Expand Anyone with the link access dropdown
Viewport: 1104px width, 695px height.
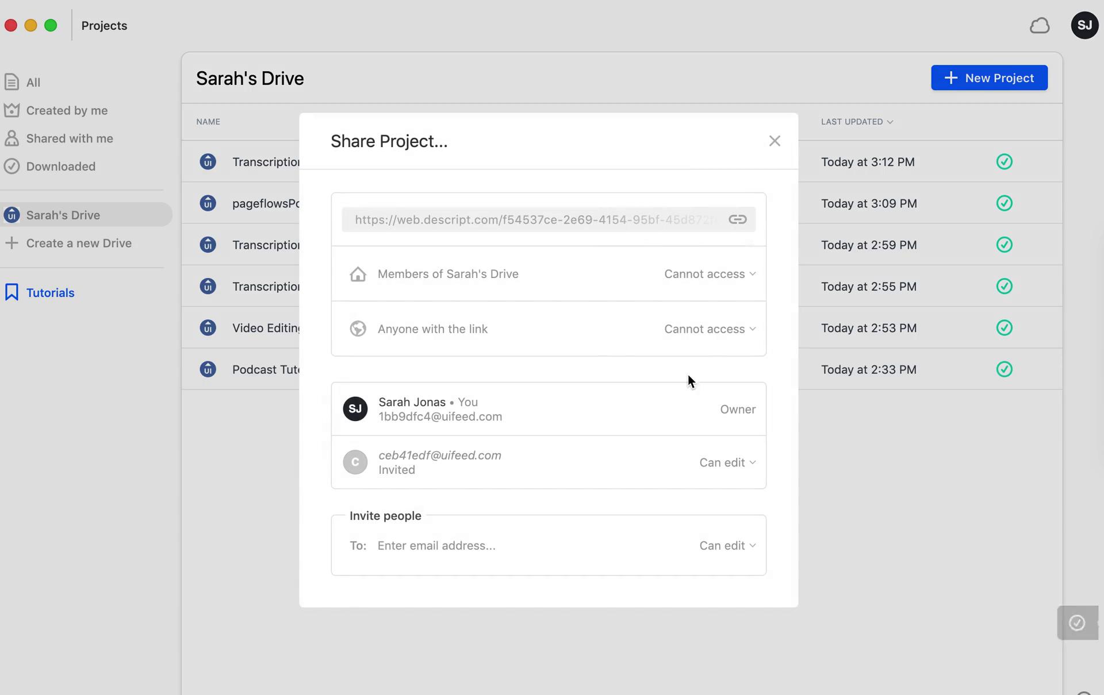[x=709, y=329]
